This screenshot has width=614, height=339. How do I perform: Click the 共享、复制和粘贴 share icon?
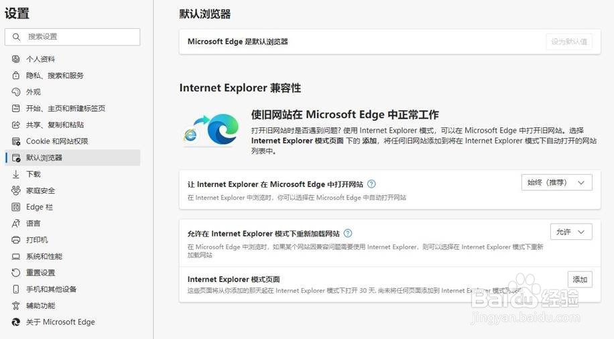[x=15, y=125]
